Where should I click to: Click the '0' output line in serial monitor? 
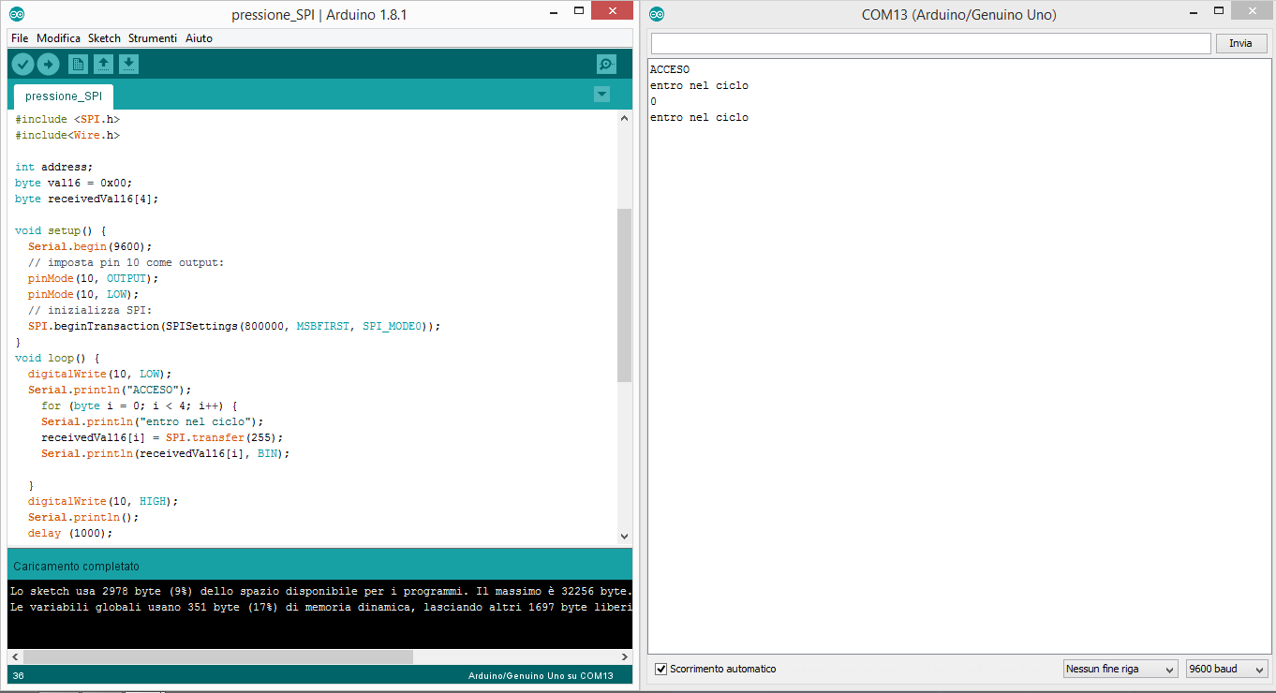pos(653,101)
